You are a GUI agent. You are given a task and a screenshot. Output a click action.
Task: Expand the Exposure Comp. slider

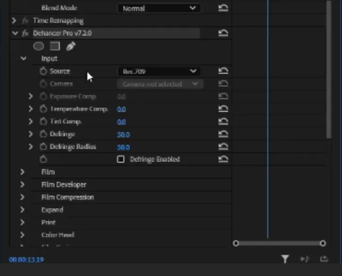pyautogui.click(x=31, y=96)
